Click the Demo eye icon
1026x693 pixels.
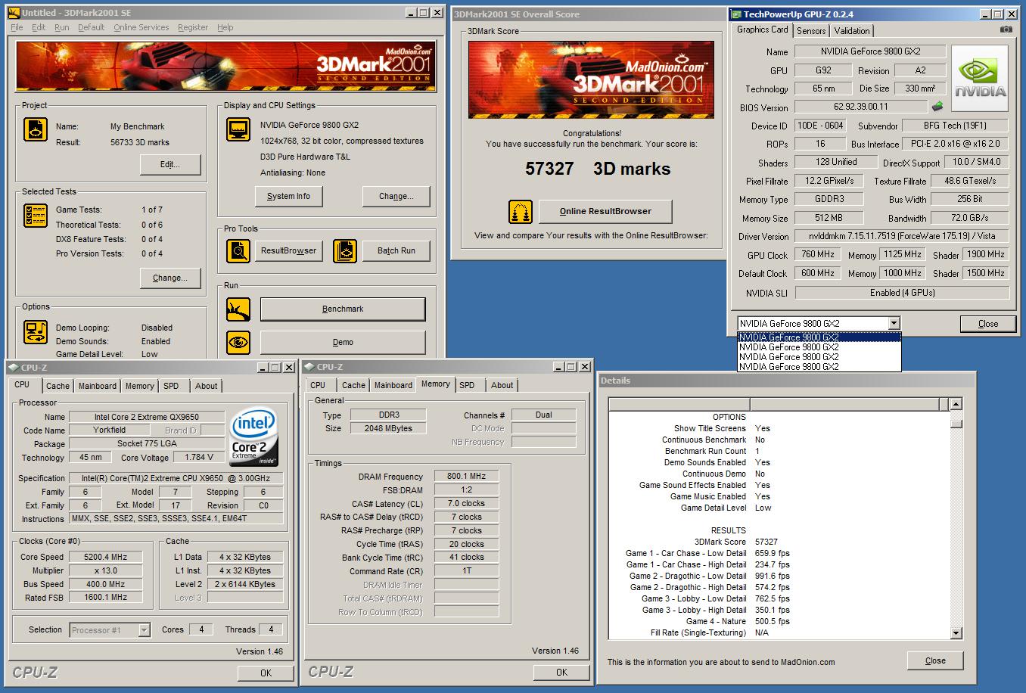pos(238,342)
